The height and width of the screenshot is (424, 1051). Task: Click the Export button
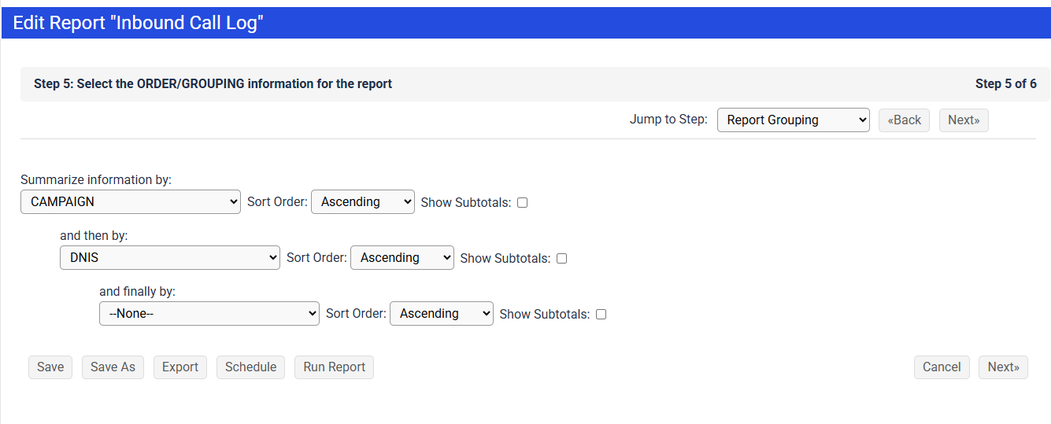click(180, 367)
